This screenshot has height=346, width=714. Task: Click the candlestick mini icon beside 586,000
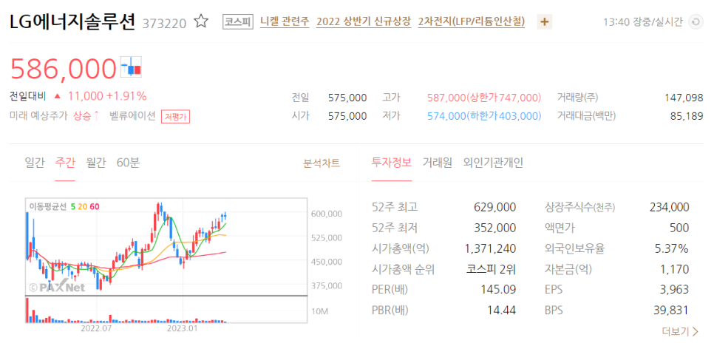tap(131, 67)
